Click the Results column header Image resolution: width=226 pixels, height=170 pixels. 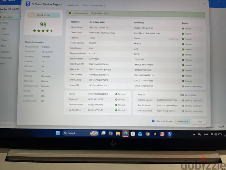(x=185, y=23)
